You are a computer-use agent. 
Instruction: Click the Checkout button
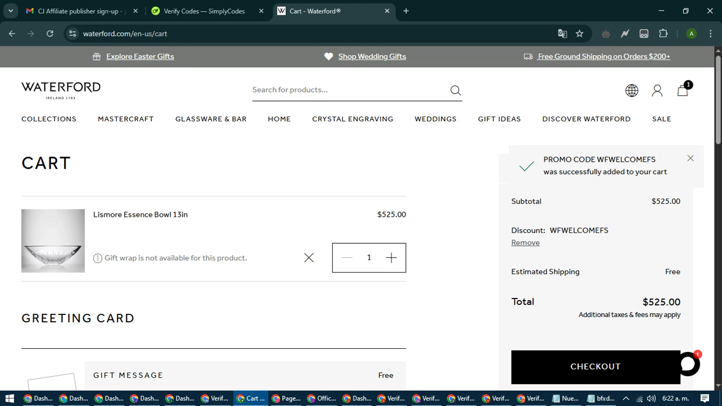596,367
